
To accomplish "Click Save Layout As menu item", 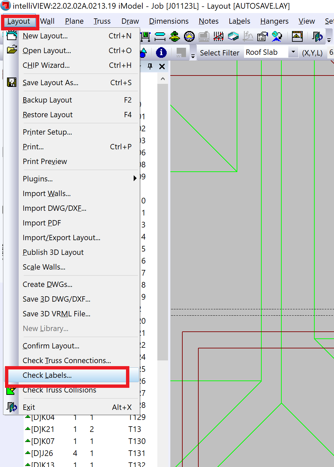I will [50, 83].
